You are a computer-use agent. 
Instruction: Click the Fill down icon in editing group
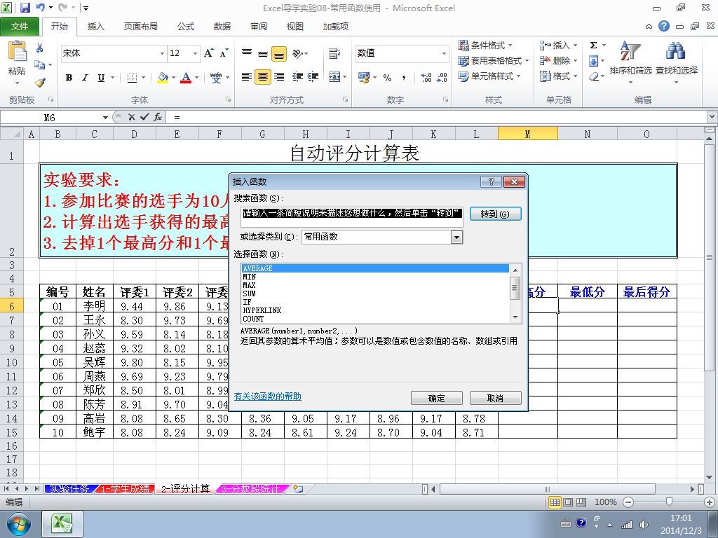click(593, 60)
